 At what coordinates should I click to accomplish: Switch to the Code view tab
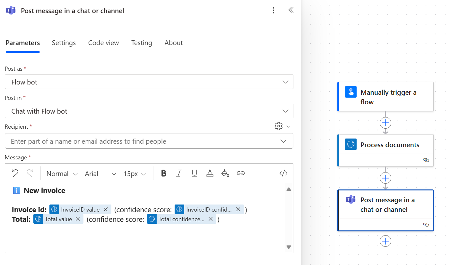point(103,43)
